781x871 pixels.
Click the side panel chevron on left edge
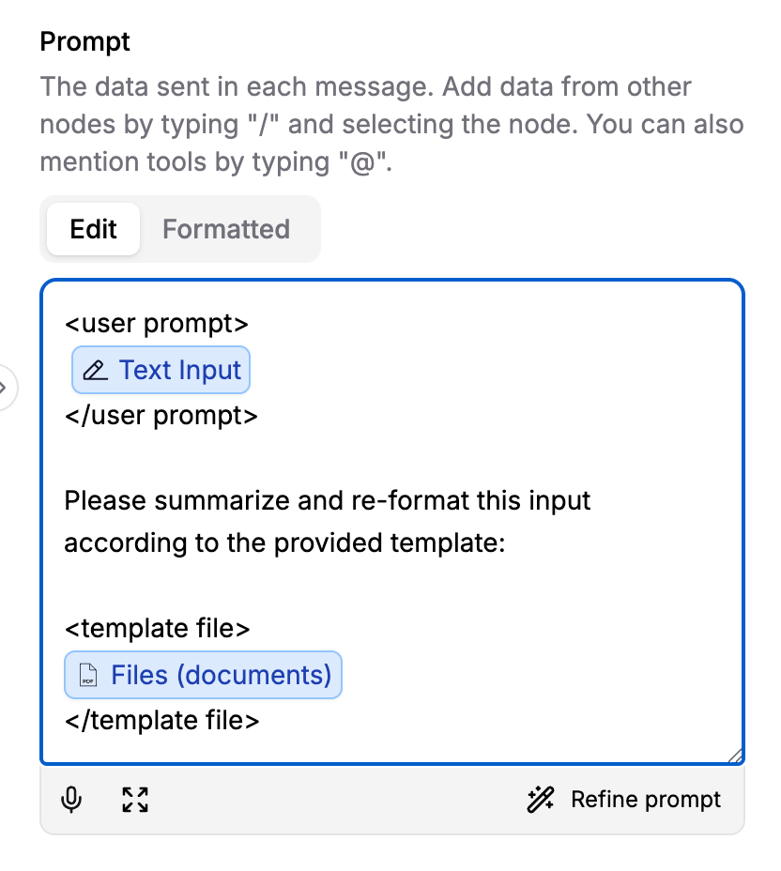6,386
